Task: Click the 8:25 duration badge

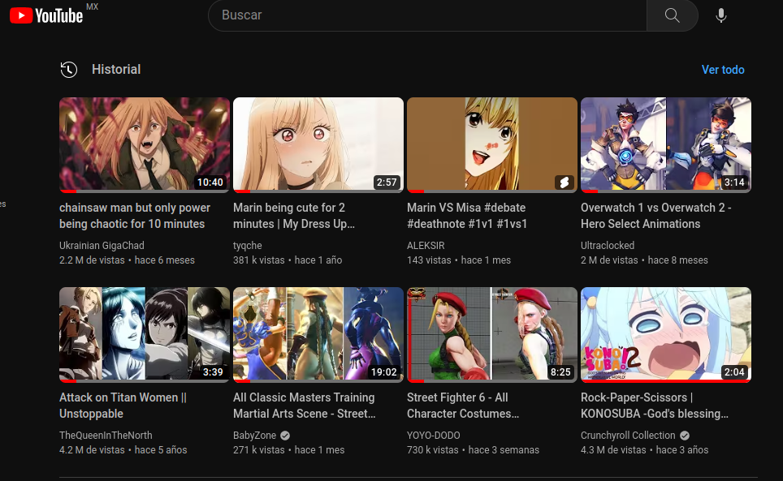Action: point(560,372)
